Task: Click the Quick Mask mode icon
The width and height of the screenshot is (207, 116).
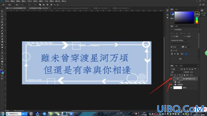Action: pyautogui.click(x=2, y=76)
